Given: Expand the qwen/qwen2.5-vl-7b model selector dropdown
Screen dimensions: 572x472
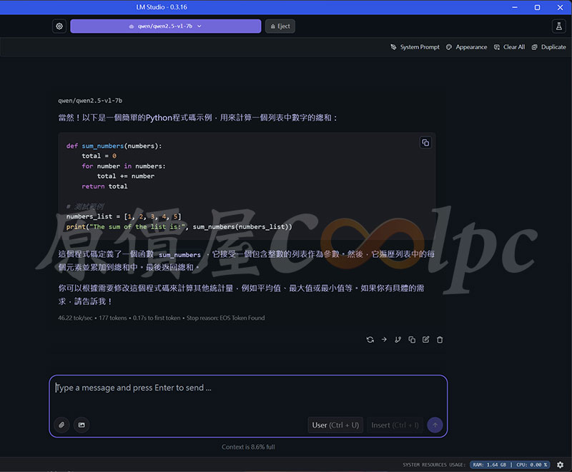Looking at the screenshot, I should tap(166, 26).
